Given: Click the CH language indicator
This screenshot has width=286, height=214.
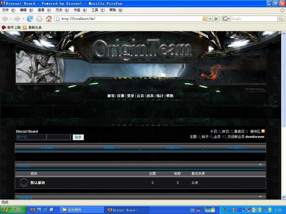Looking at the screenshot, I should click(192, 210).
